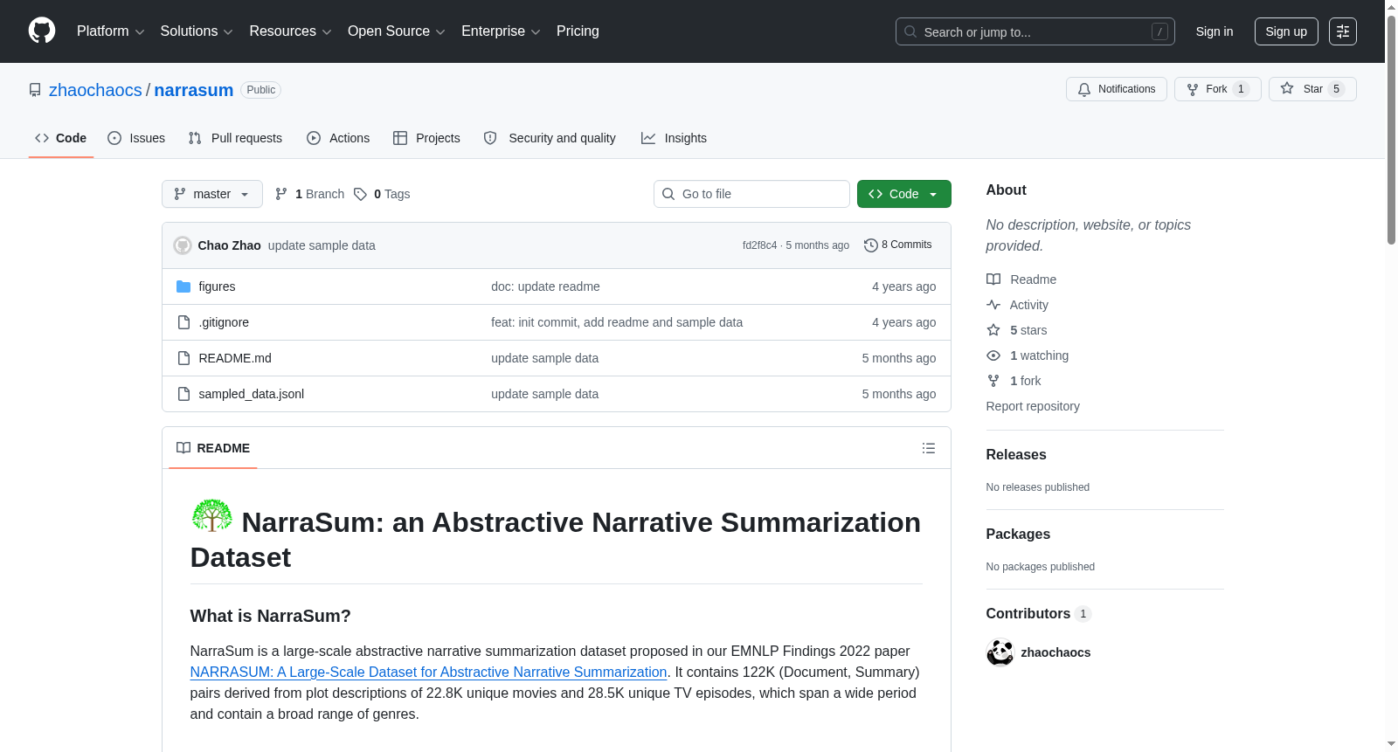Go to the GitHub homepage logo
Image resolution: width=1398 pixels, height=752 pixels.
[x=42, y=31]
